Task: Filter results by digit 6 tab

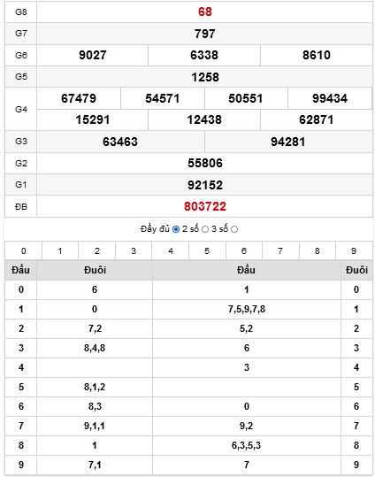Action: click(x=244, y=251)
